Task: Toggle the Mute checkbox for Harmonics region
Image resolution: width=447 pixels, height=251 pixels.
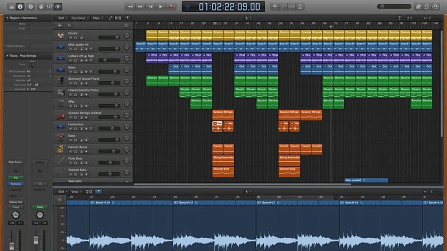Action: tap(28, 24)
